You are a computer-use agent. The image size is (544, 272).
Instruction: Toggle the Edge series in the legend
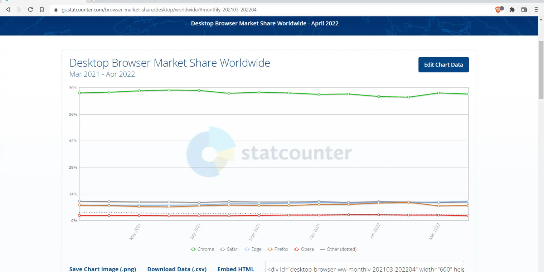(253, 249)
